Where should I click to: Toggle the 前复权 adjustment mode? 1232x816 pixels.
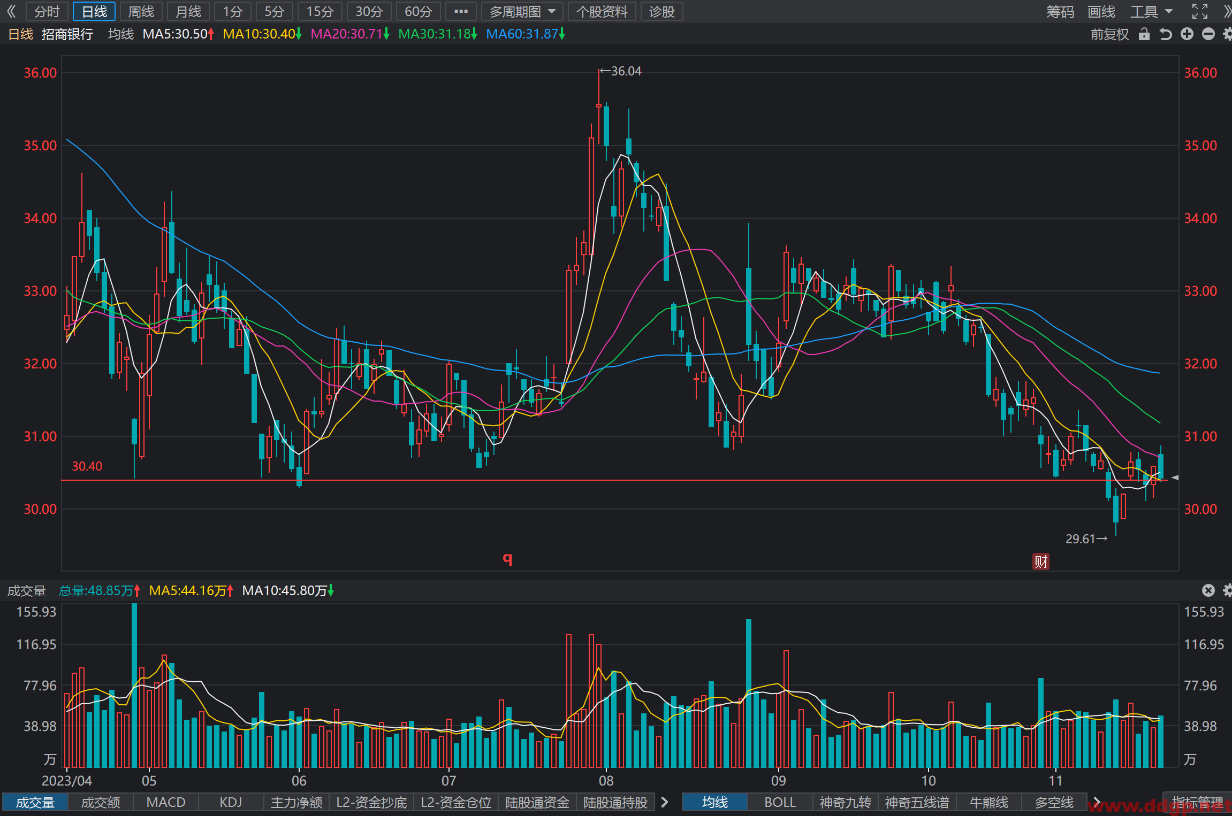tap(1109, 34)
